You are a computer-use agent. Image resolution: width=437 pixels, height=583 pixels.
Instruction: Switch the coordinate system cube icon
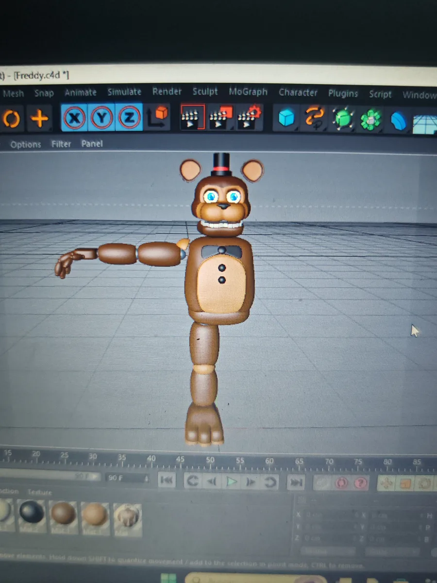pyautogui.click(x=157, y=117)
